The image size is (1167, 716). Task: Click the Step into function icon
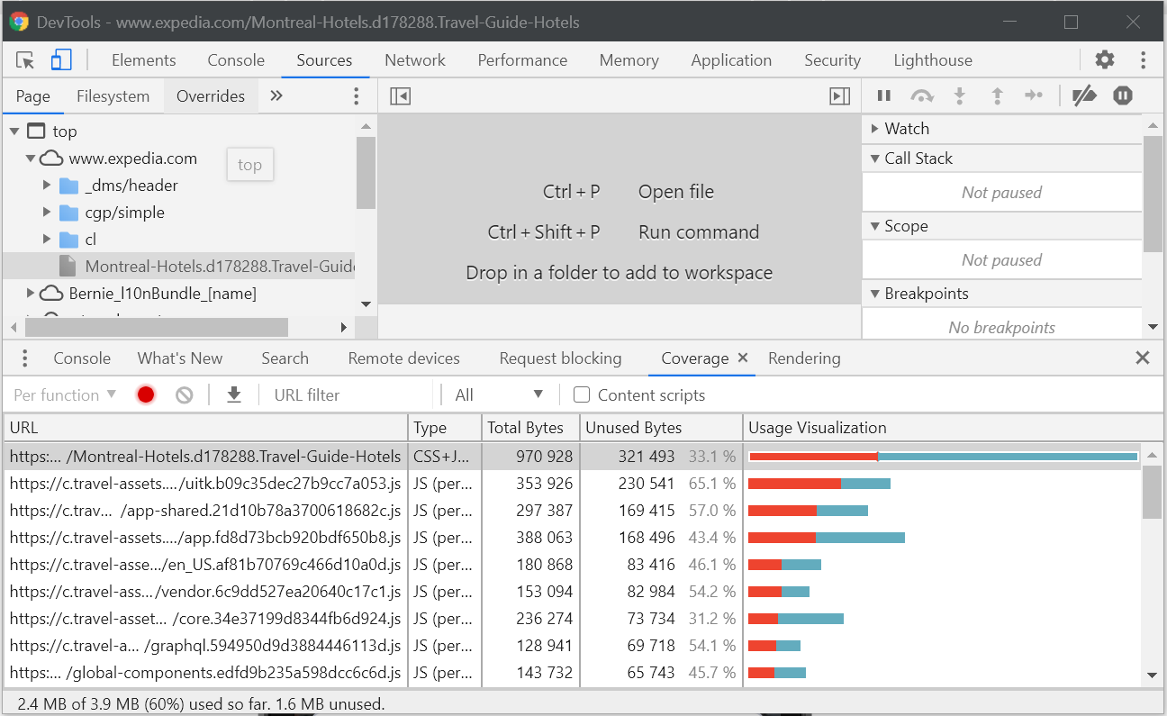960,95
